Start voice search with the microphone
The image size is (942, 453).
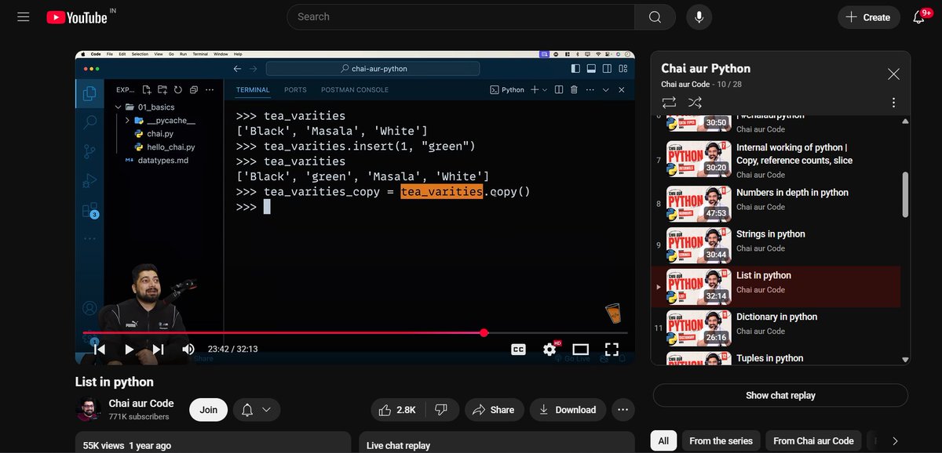click(699, 17)
